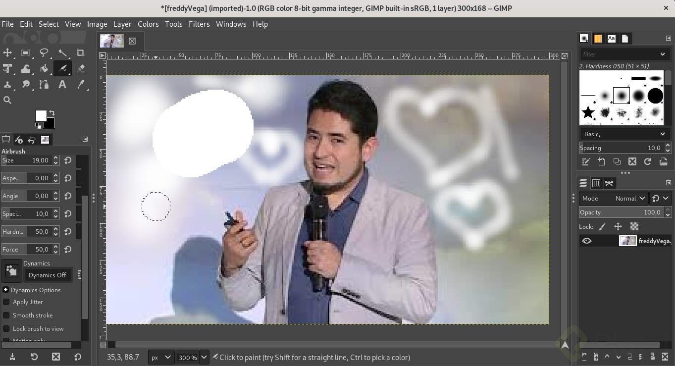Select the Smudge tool

click(26, 85)
